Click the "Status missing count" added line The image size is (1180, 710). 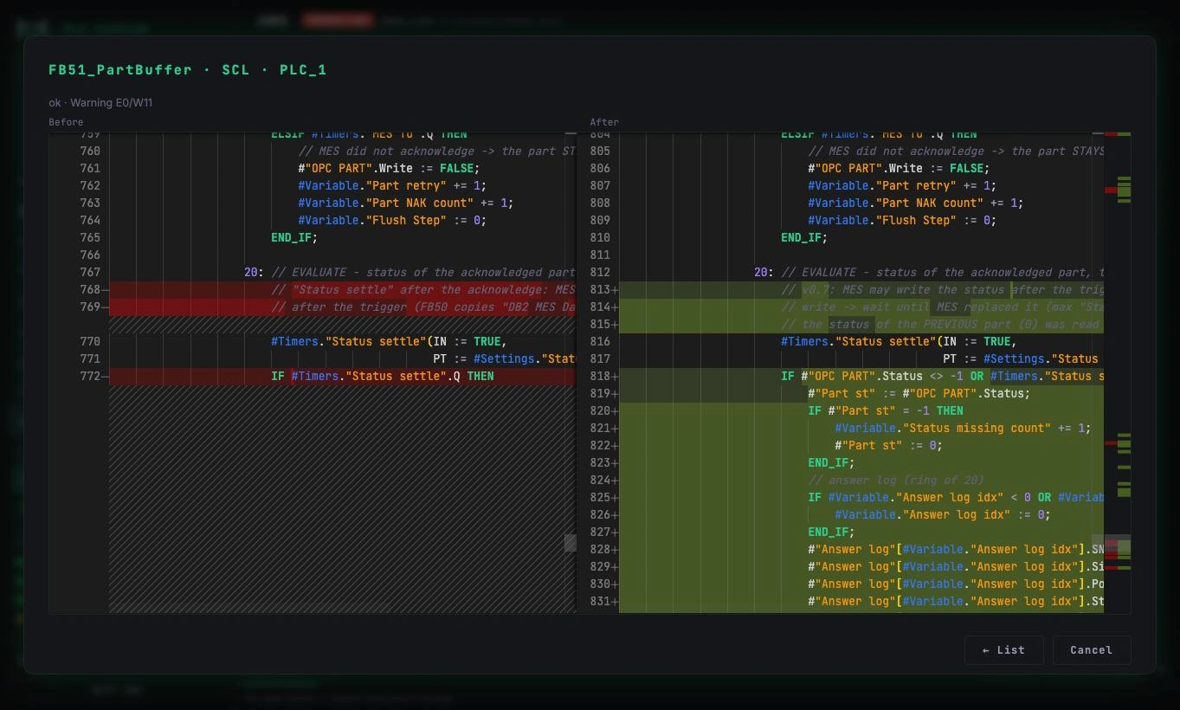pos(861,429)
